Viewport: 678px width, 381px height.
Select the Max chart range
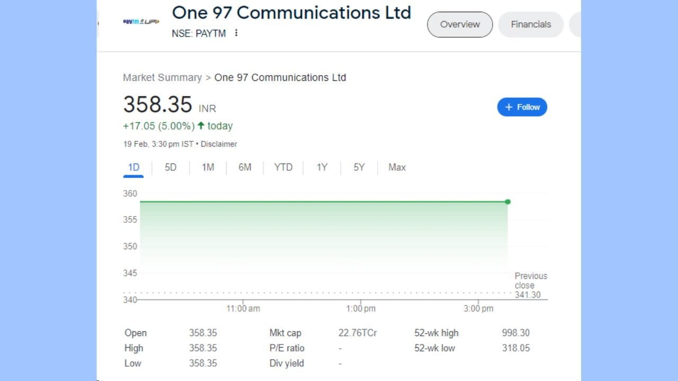[397, 168]
